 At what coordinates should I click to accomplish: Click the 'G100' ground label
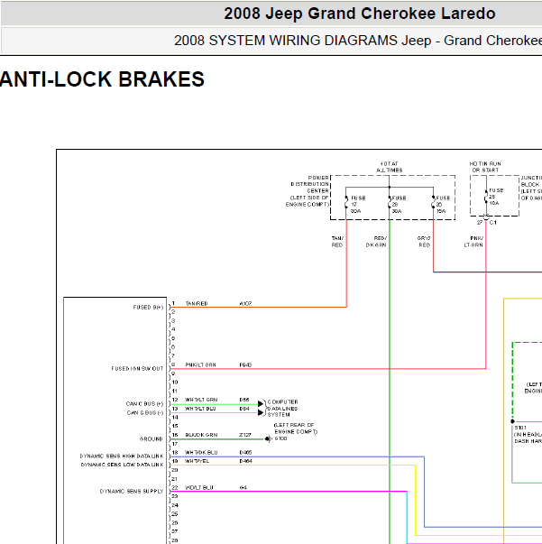click(x=280, y=438)
